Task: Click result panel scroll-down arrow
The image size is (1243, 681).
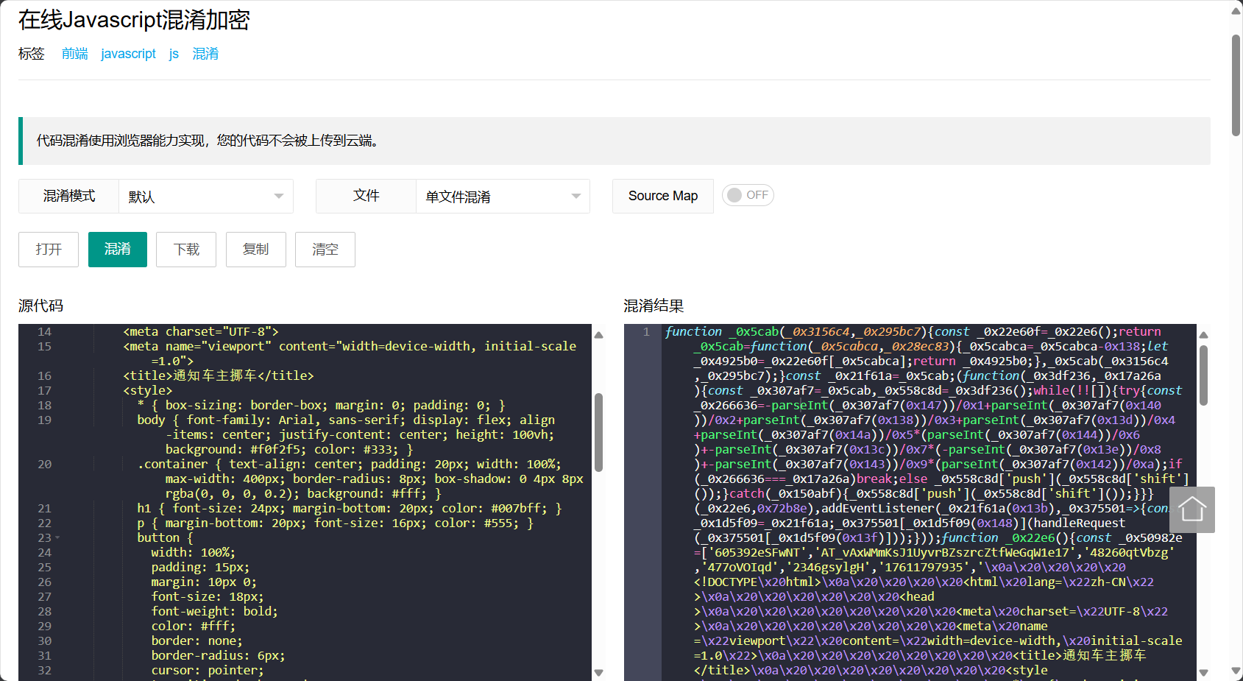Action: (1204, 673)
